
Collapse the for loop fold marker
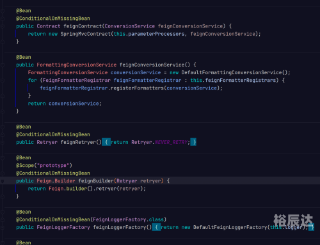3,81
